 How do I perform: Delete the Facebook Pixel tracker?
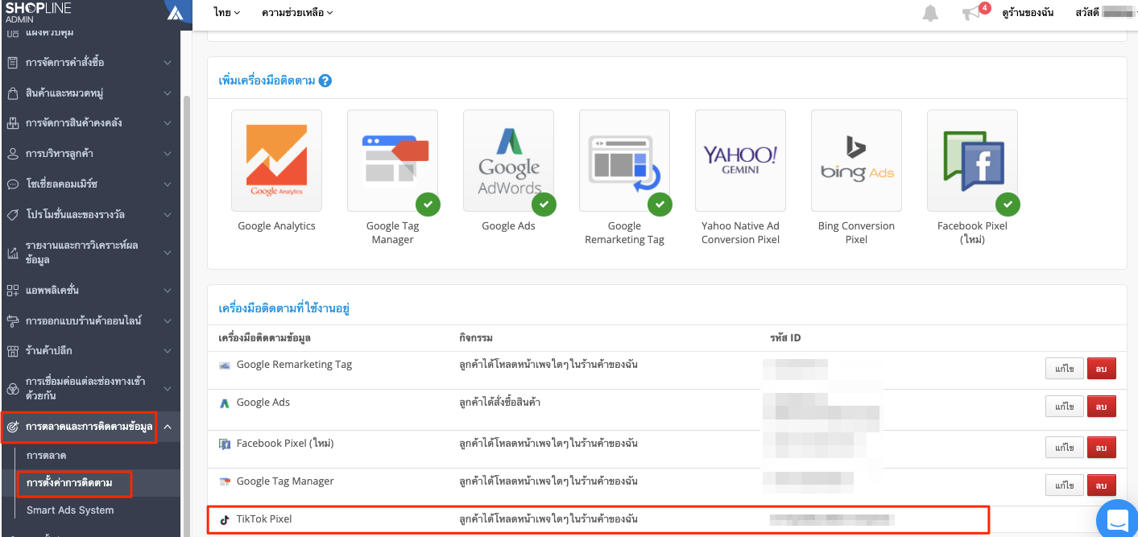coord(1101,448)
